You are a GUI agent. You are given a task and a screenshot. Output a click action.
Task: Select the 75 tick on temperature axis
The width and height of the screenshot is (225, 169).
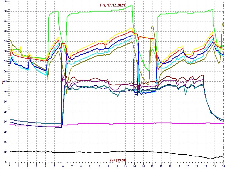point(5,21)
